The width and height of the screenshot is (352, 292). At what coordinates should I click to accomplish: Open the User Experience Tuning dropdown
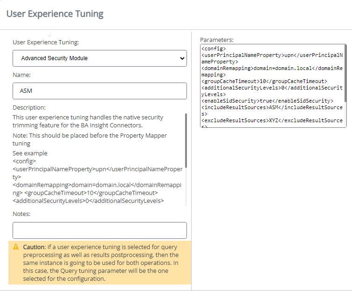coord(99,58)
